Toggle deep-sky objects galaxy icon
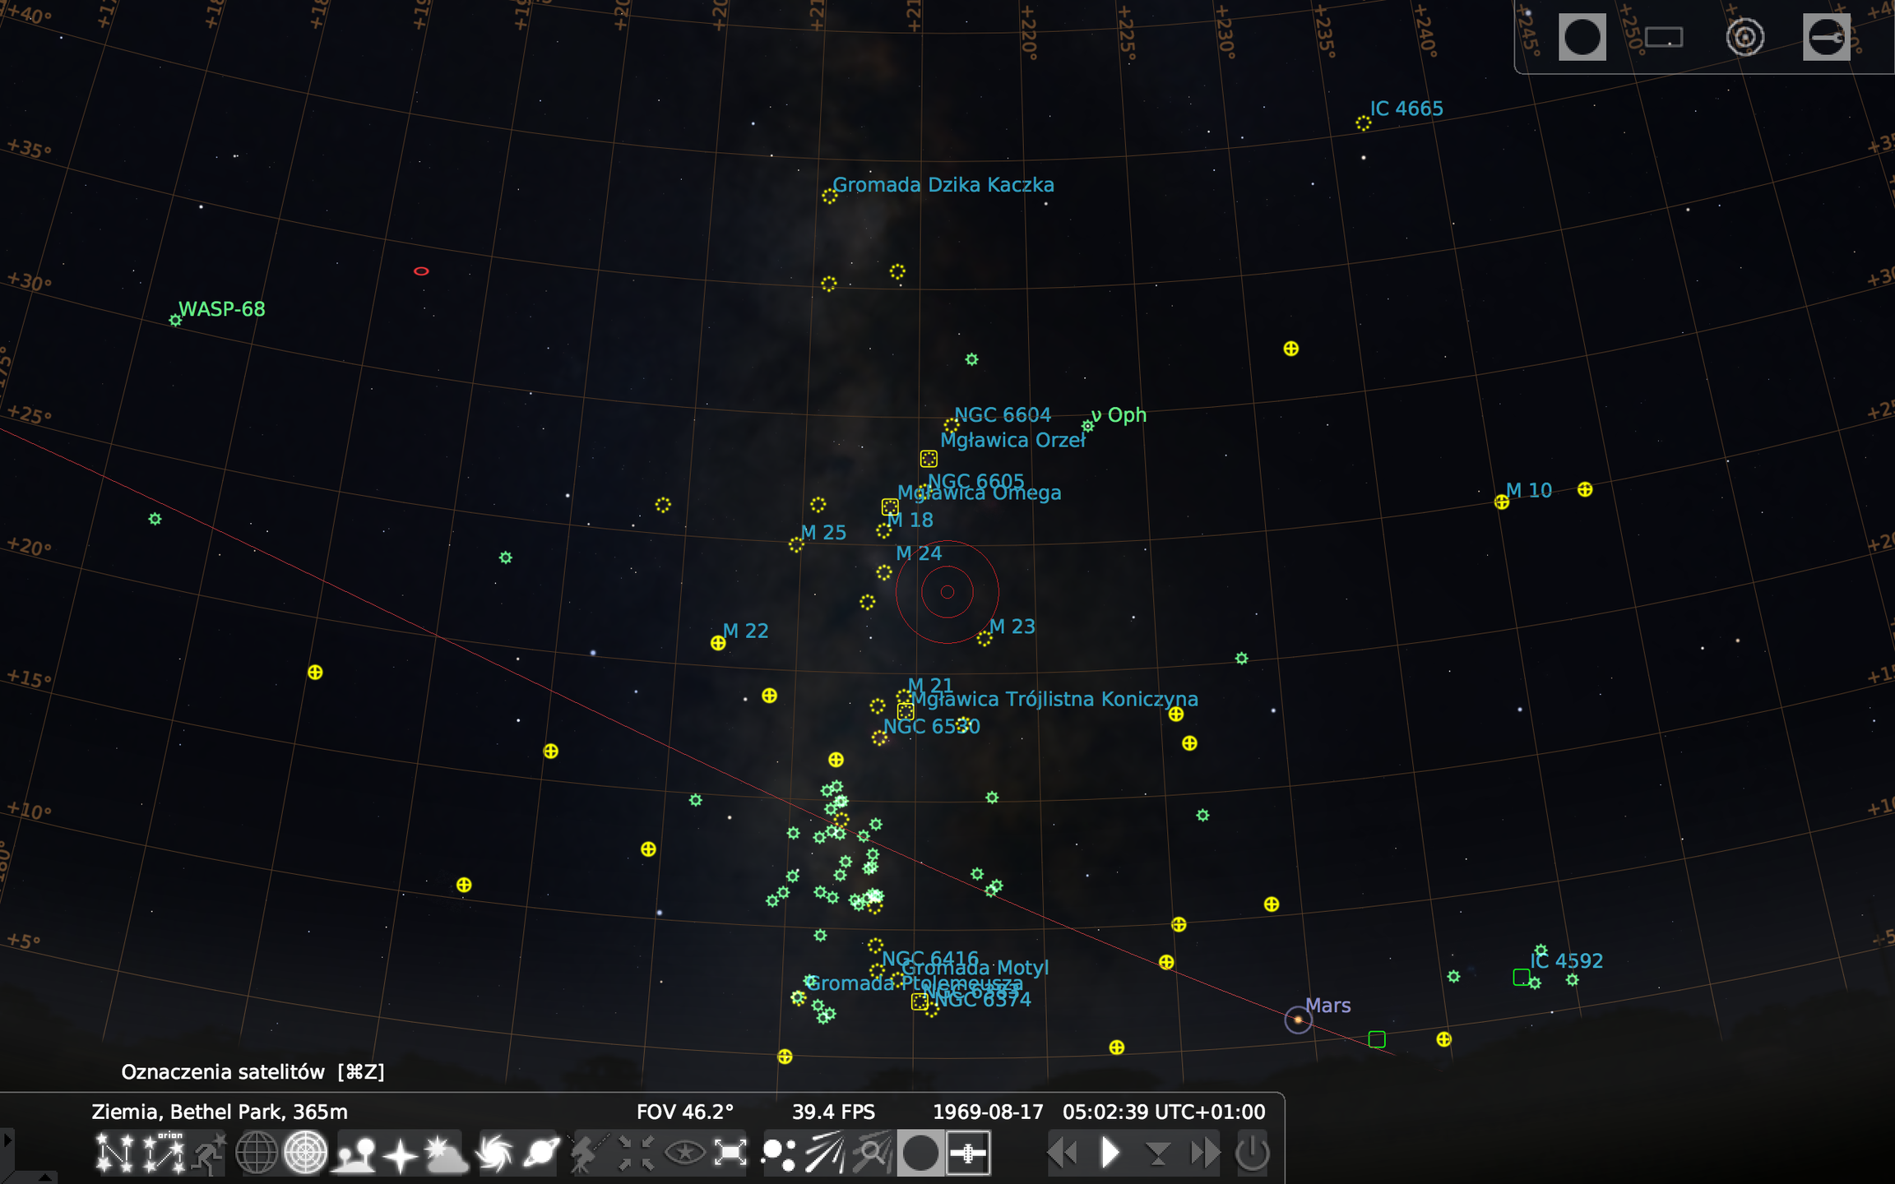This screenshot has width=1895, height=1184. pos(495,1153)
